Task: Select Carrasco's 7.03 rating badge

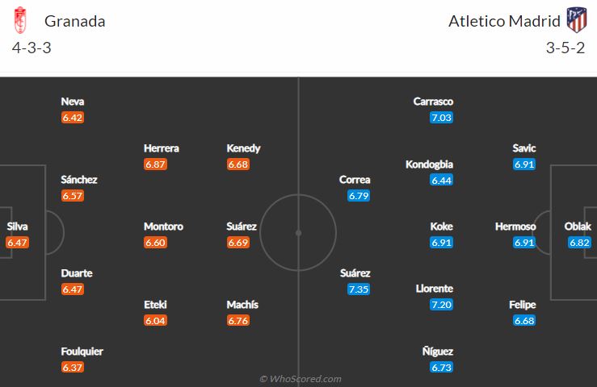Action: [441, 118]
